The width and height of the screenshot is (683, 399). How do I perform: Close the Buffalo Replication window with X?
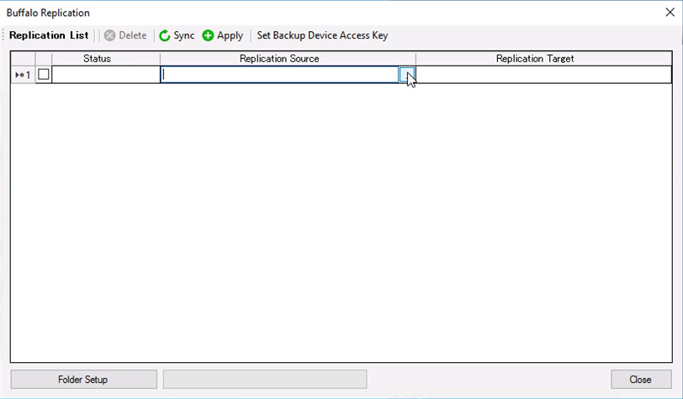tap(669, 13)
